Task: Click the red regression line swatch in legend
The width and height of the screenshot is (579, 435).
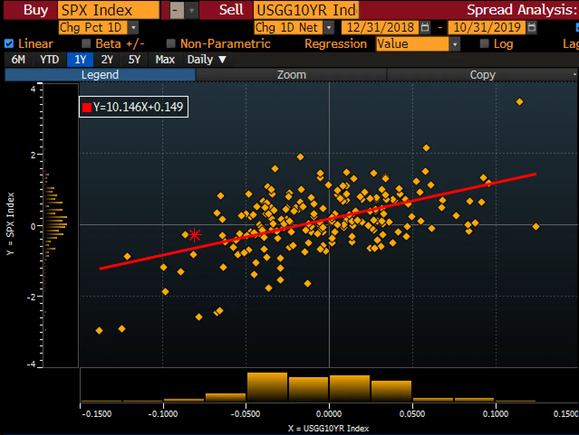Action: tap(87, 107)
